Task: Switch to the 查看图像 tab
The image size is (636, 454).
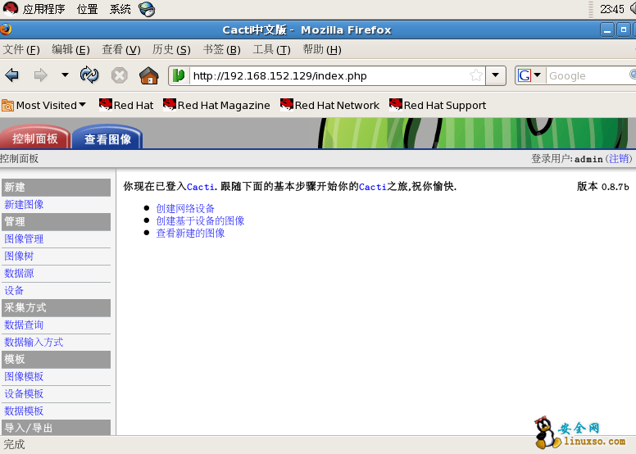Action: point(107,138)
